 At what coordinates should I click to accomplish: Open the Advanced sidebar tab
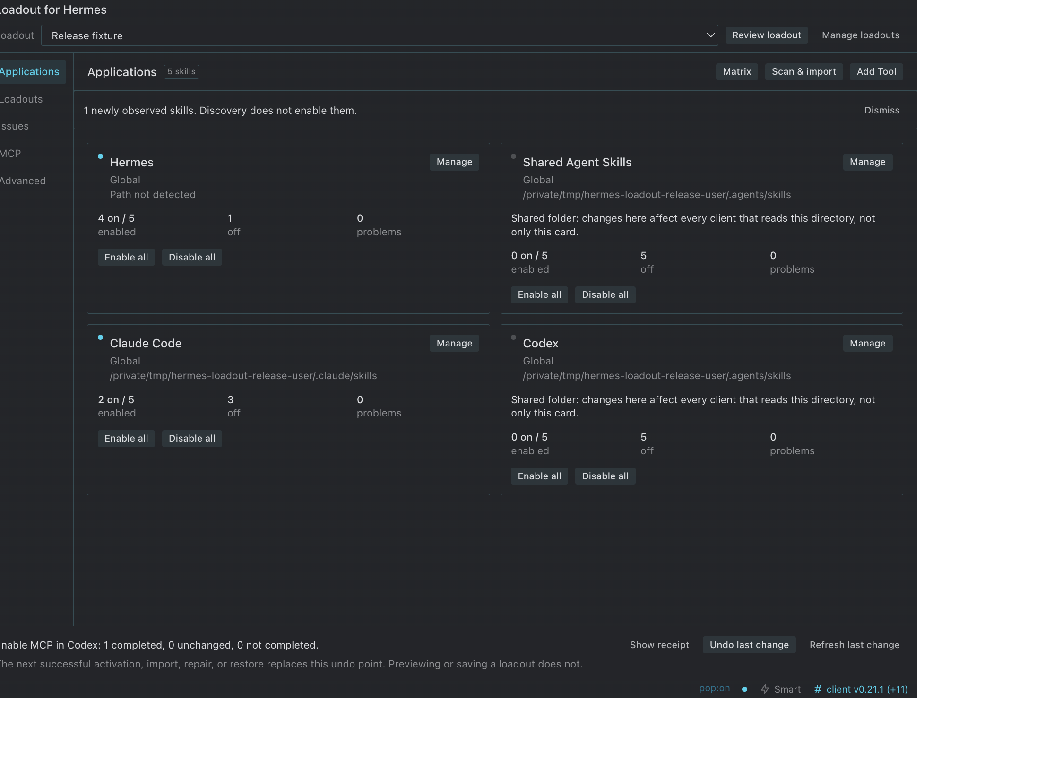coord(23,181)
